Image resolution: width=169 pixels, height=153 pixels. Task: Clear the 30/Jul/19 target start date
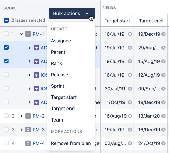130,89
